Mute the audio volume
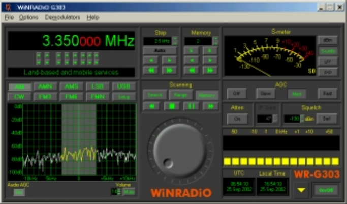Image resolution: width=347 pixels, height=204 pixels. 129,192
